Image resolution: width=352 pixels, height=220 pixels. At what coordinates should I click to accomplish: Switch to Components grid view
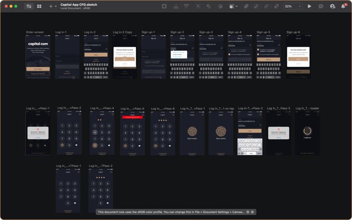39,6
